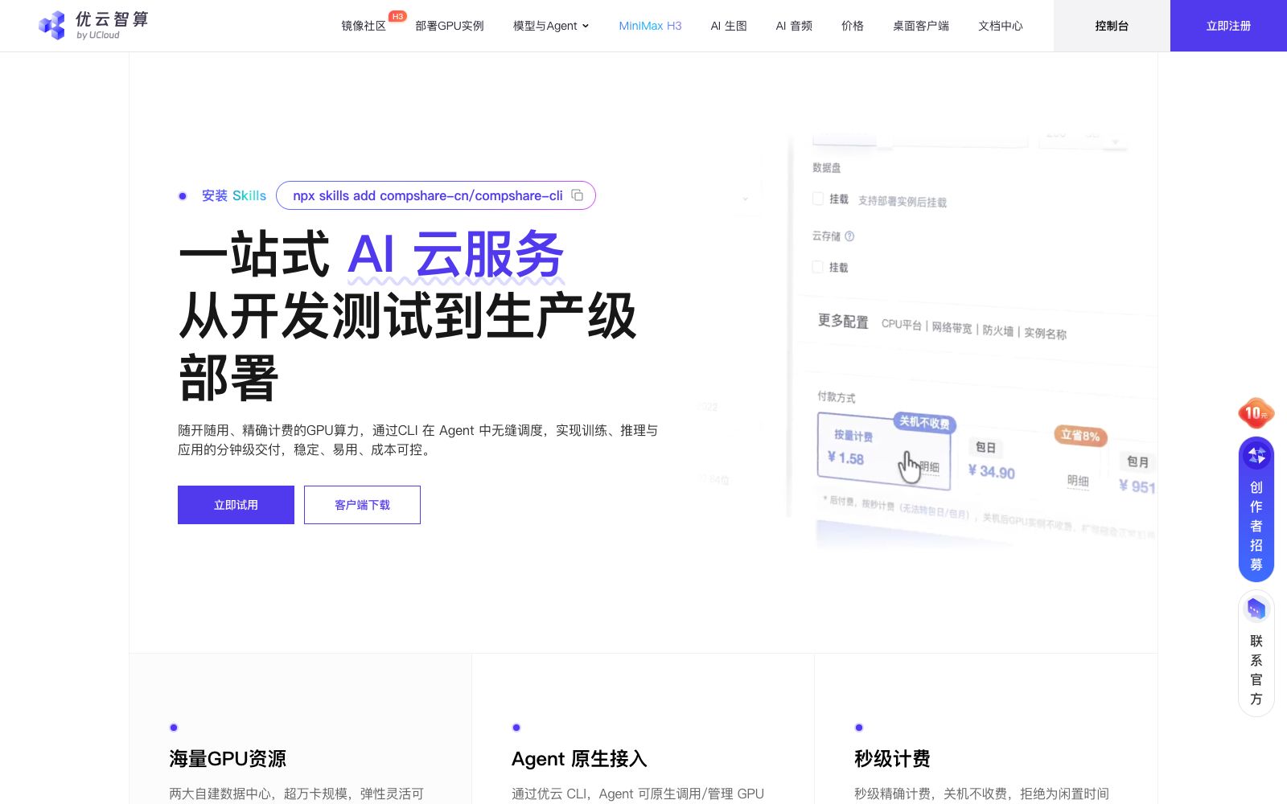Viewport: 1287px width, 804px height.
Task: Go to 桌面客户端 page
Action: click(921, 26)
